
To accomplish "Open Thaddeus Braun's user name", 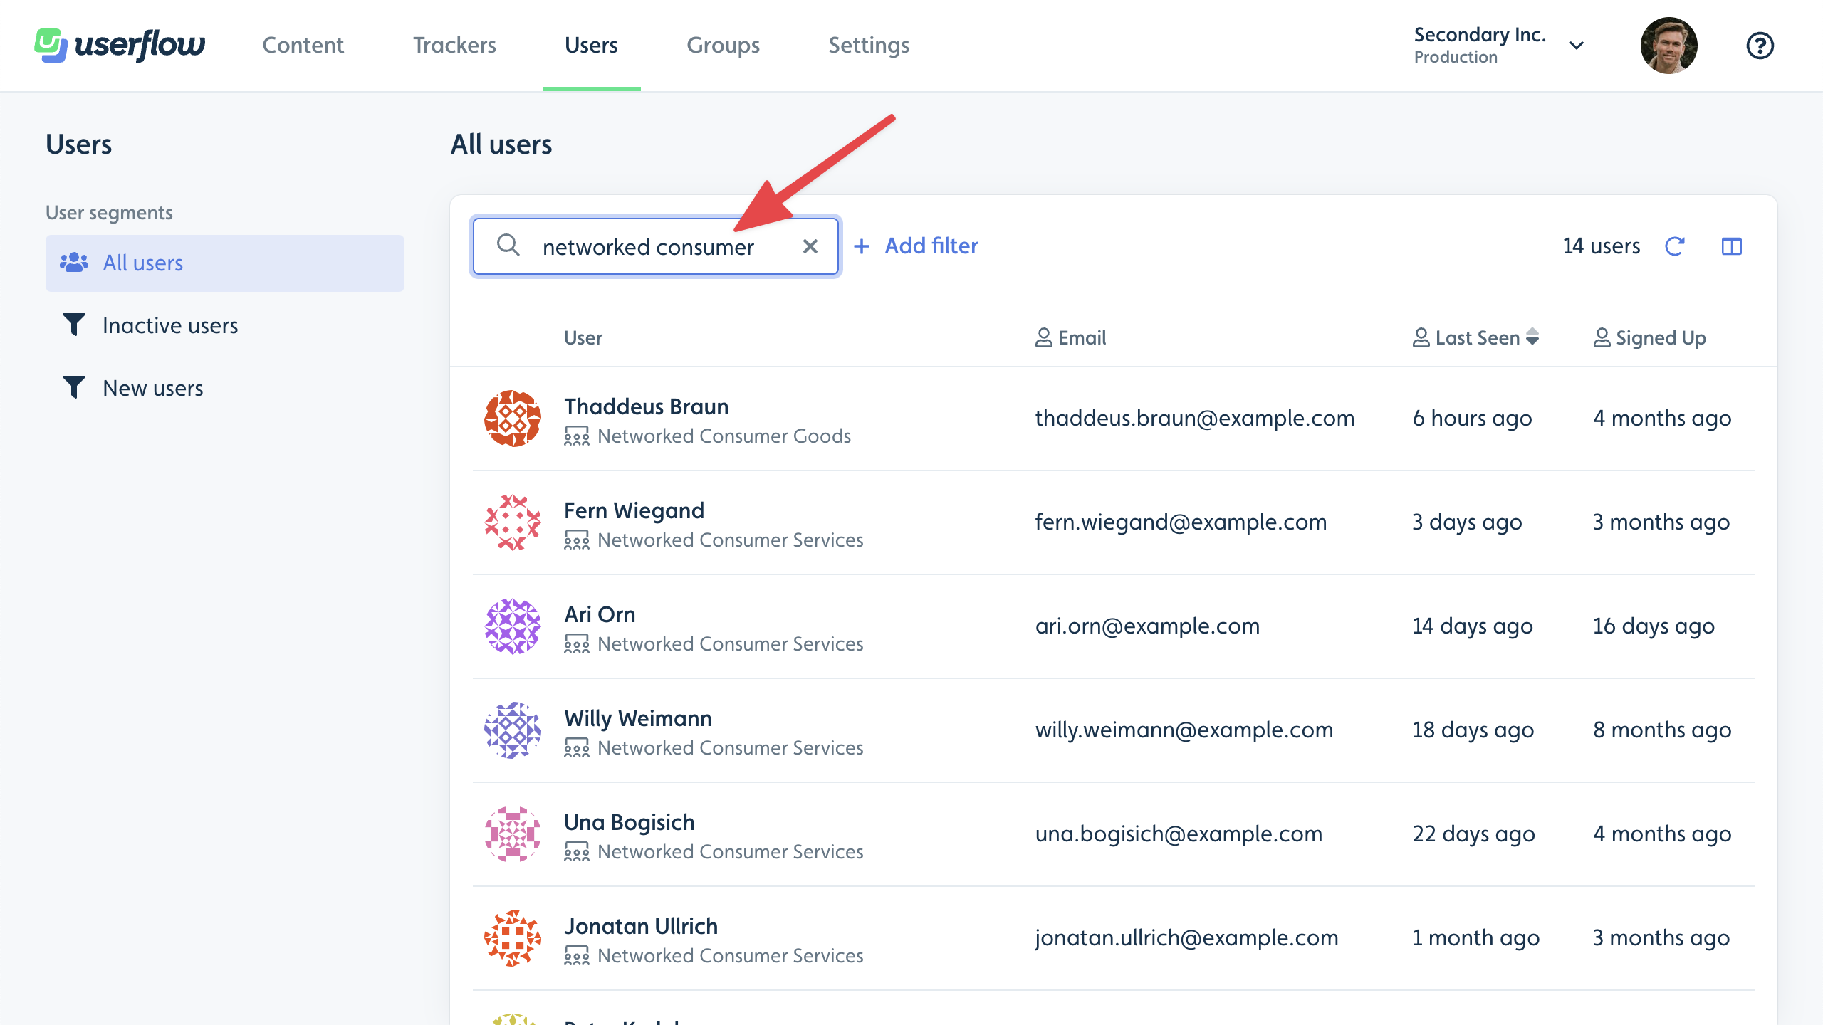I will [x=647, y=406].
